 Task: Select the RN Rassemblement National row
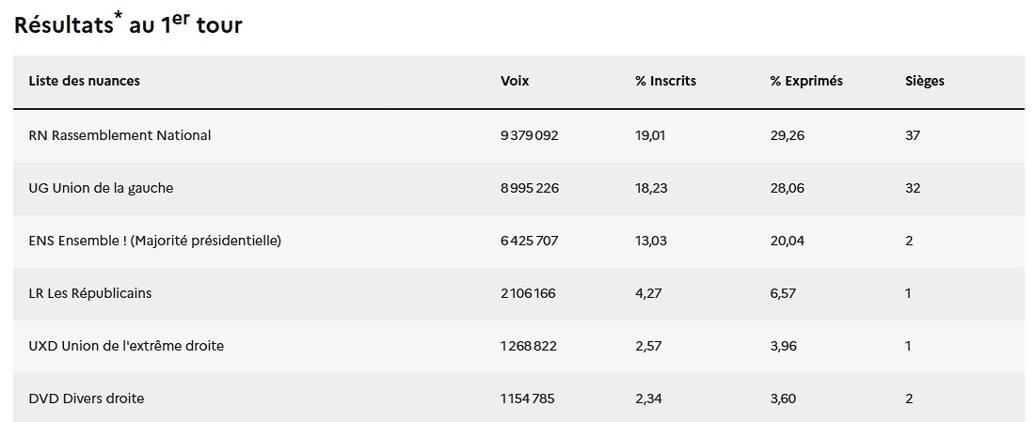coord(120,135)
